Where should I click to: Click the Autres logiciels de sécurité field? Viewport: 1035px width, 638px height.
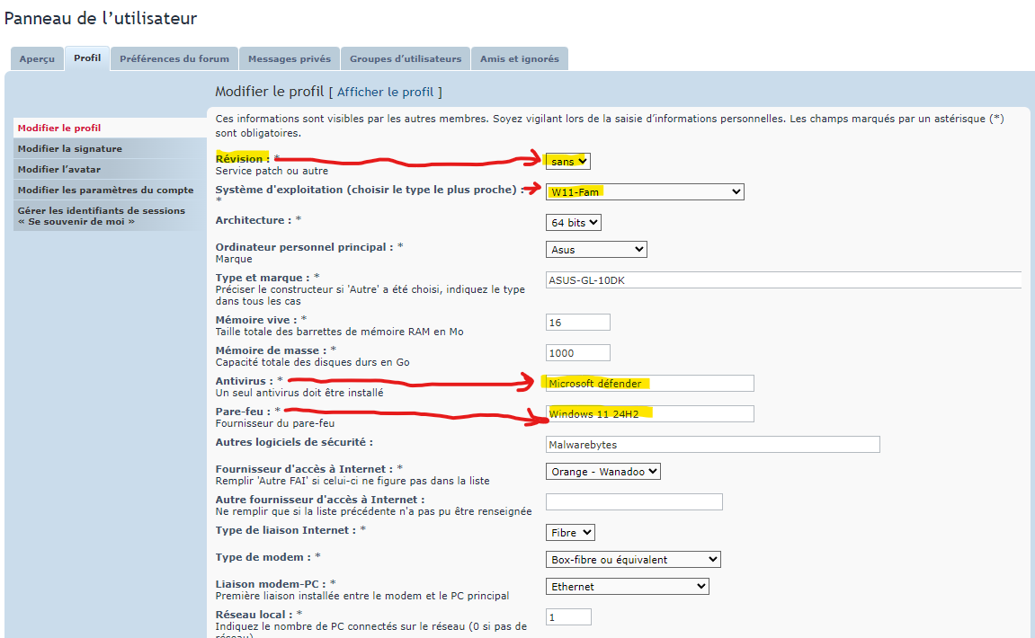713,445
